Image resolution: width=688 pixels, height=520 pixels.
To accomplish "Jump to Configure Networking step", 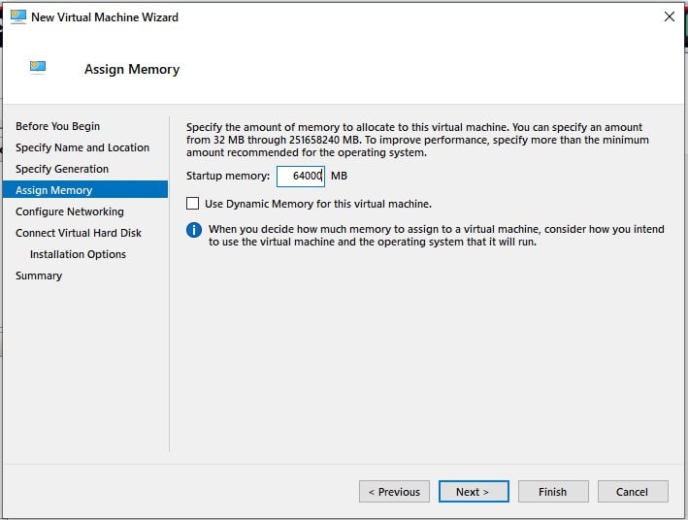I will tap(70, 211).
